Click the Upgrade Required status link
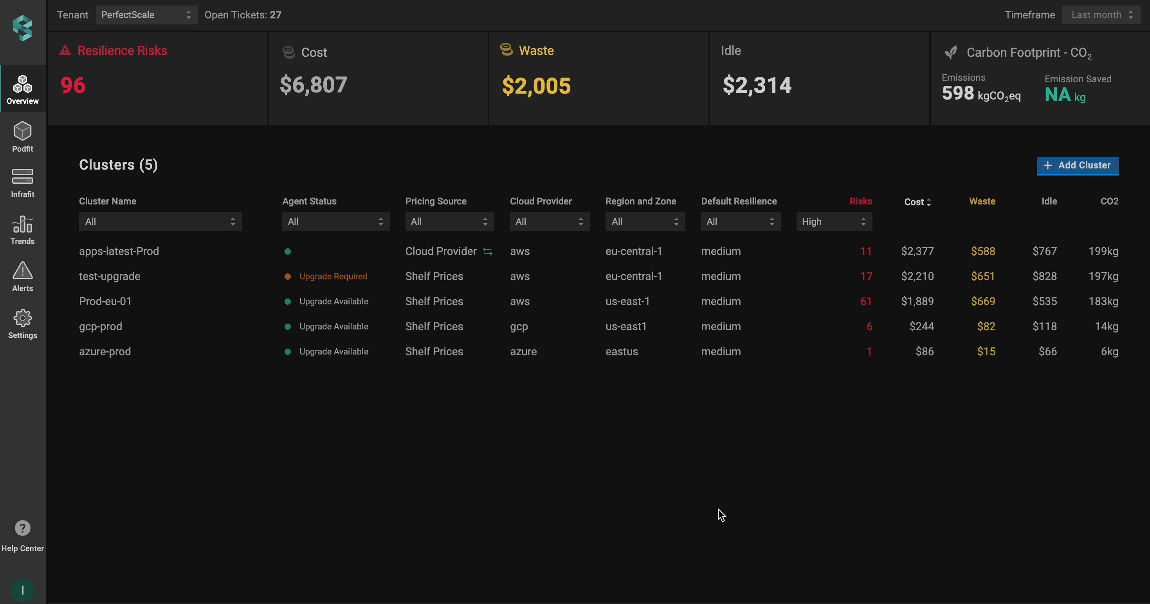Screen dimensions: 1150x604 (x=333, y=277)
